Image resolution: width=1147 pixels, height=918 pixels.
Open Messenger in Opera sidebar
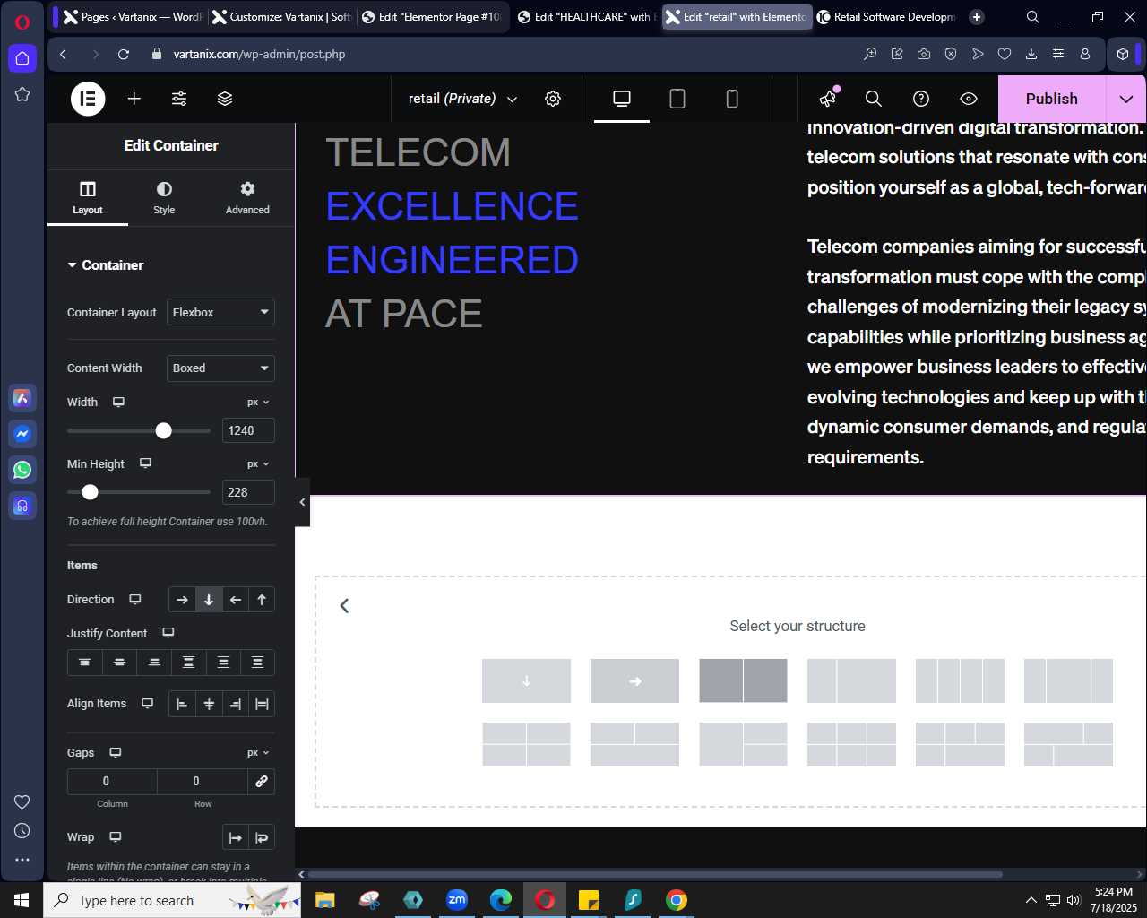tap(22, 434)
